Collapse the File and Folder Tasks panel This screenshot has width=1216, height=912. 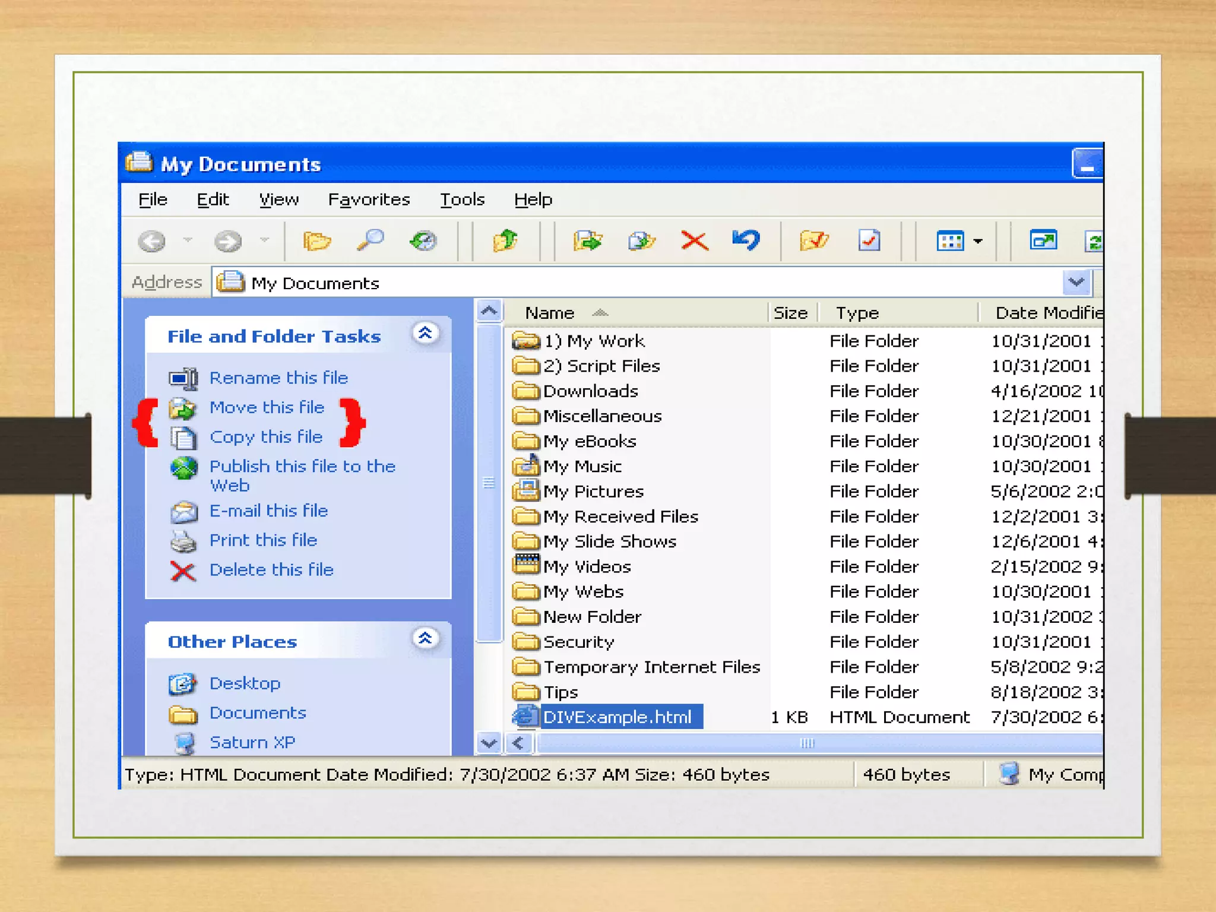pos(425,334)
